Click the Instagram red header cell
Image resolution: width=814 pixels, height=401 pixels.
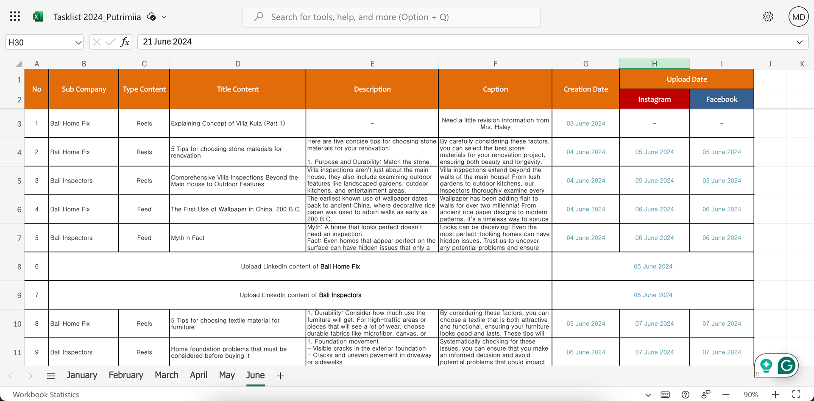coord(654,99)
